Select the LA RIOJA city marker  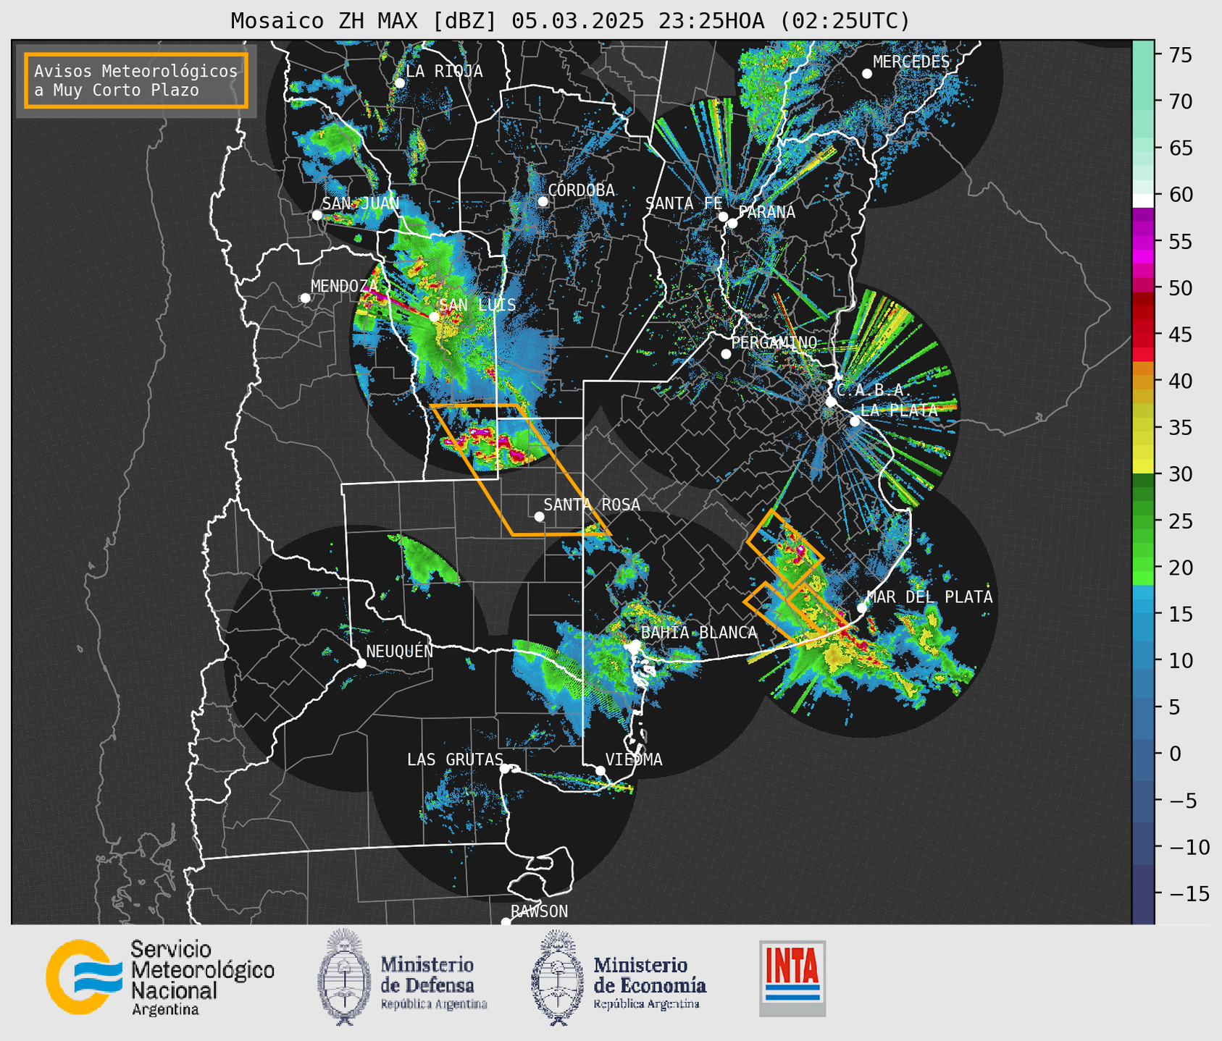point(399,83)
